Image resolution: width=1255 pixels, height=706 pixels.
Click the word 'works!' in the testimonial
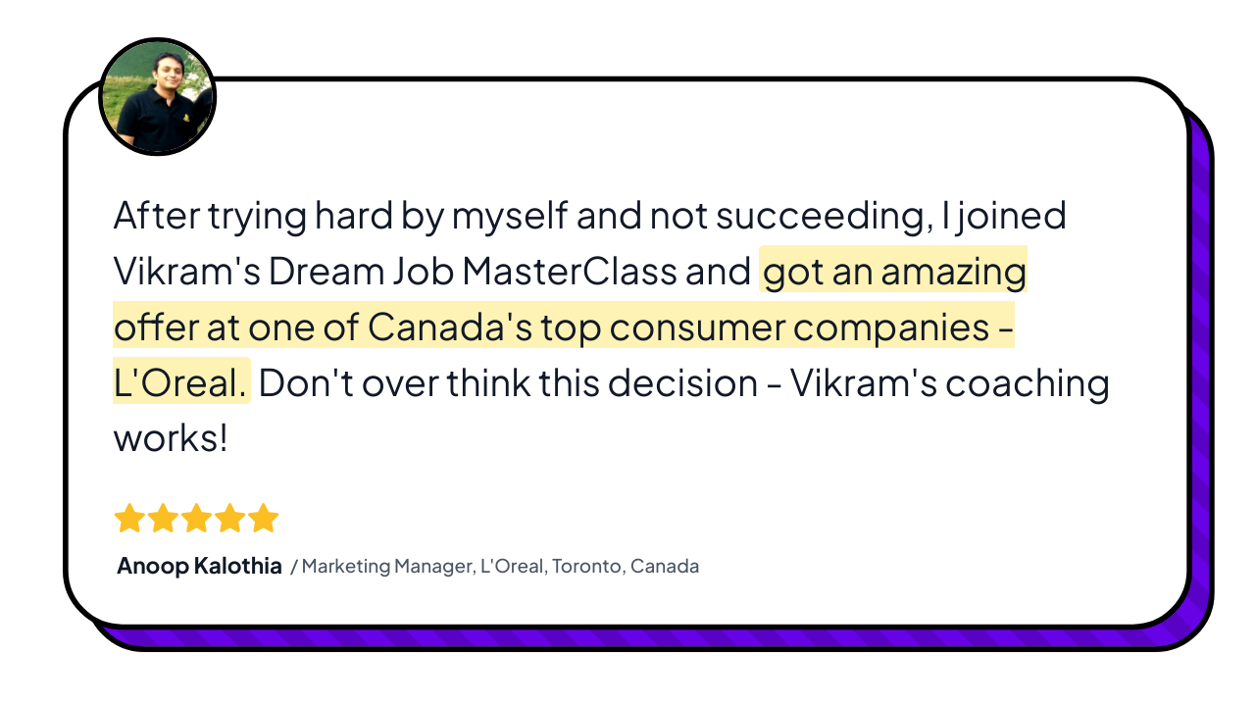pyautogui.click(x=171, y=438)
